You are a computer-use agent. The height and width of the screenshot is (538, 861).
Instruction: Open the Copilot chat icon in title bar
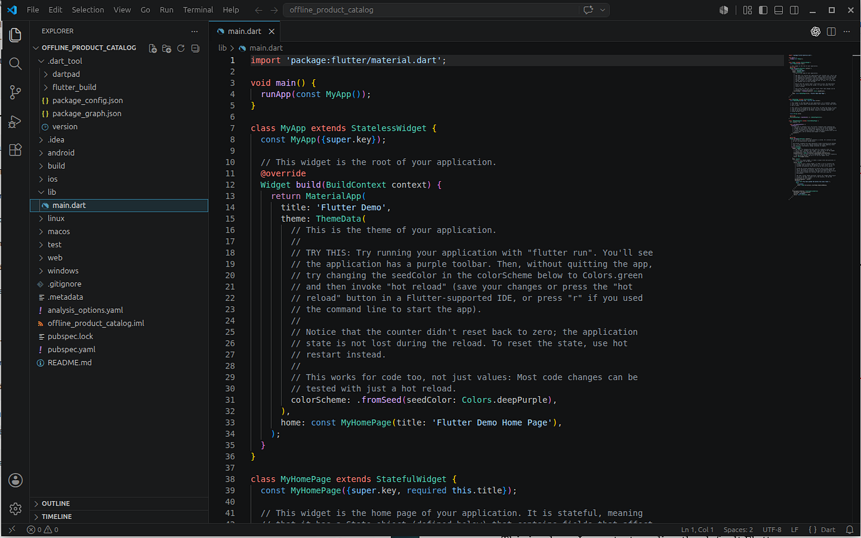tap(589, 10)
